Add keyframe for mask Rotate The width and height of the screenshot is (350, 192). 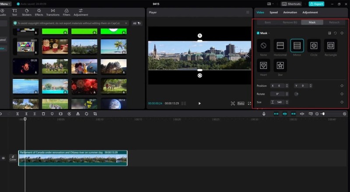(x=342, y=94)
